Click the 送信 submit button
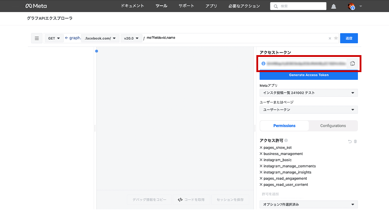The height and width of the screenshot is (212, 389). click(x=349, y=38)
